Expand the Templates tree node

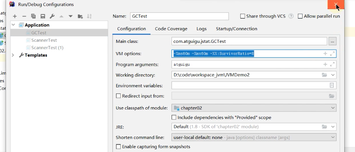click(13, 55)
